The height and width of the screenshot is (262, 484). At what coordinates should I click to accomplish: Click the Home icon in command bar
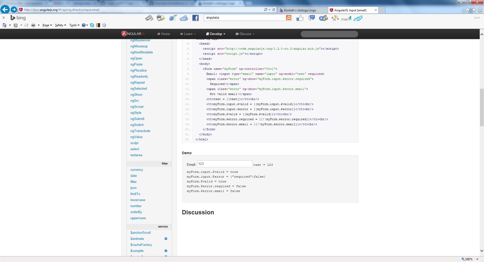point(5,25)
